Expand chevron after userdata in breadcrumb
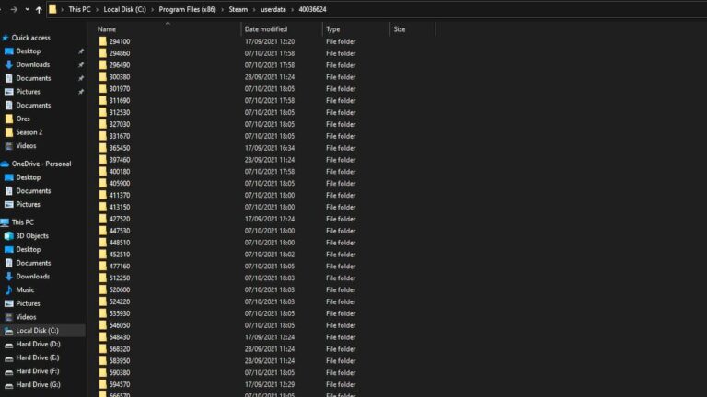This screenshot has width=707, height=397. point(292,9)
